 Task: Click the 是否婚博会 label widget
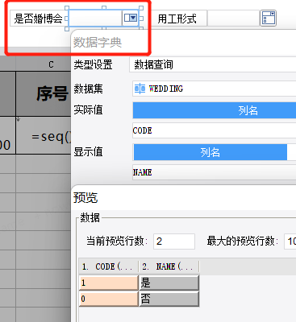tap(39, 19)
